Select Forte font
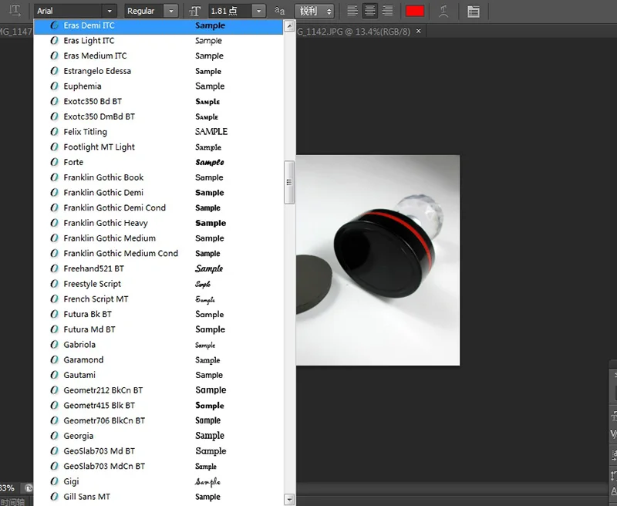 (158, 162)
